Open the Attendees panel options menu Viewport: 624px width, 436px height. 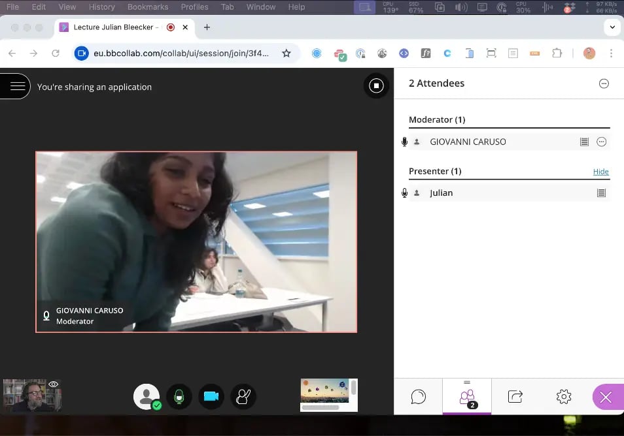(x=605, y=83)
